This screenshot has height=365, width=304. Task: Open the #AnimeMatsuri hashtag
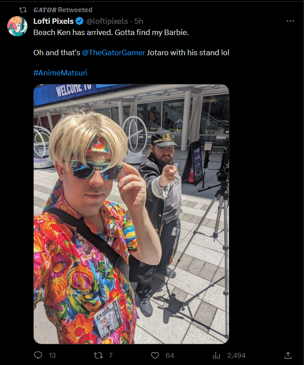coord(60,73)
